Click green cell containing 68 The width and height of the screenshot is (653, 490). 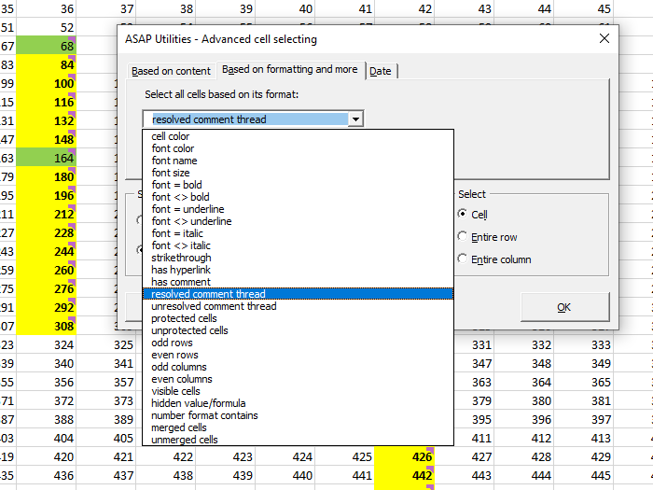click(x=47, y=46)
